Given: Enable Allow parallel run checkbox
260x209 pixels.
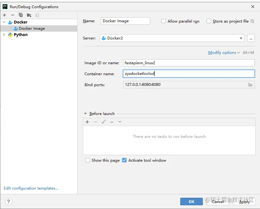Looking at the screenshot, I should tap(164, 21).
